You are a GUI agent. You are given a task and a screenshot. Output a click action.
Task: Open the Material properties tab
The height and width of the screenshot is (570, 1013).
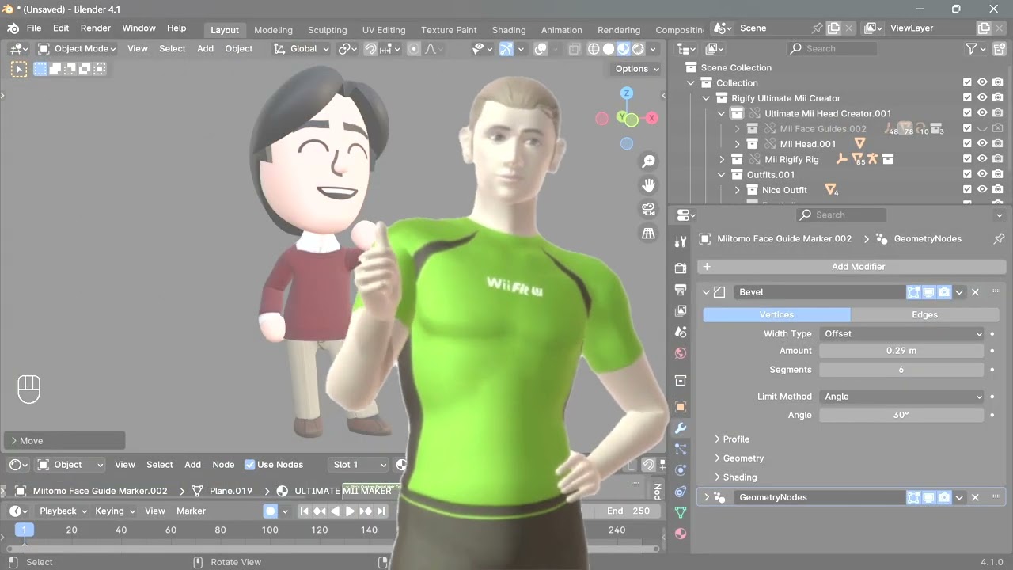point(681,534)
